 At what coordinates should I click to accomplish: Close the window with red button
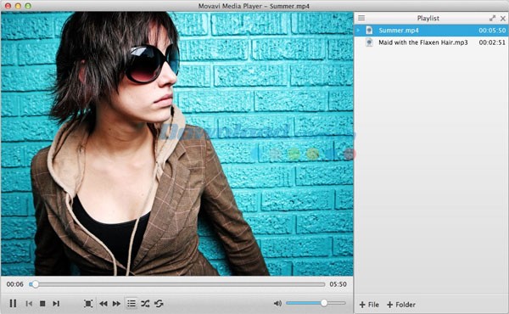point(8,6)
